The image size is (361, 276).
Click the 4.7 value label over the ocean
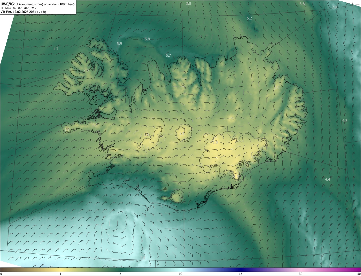56,49
